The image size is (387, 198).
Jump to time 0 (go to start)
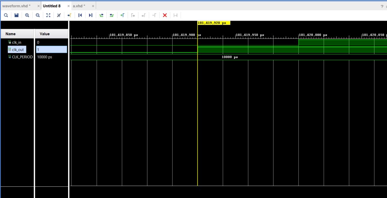80,15
